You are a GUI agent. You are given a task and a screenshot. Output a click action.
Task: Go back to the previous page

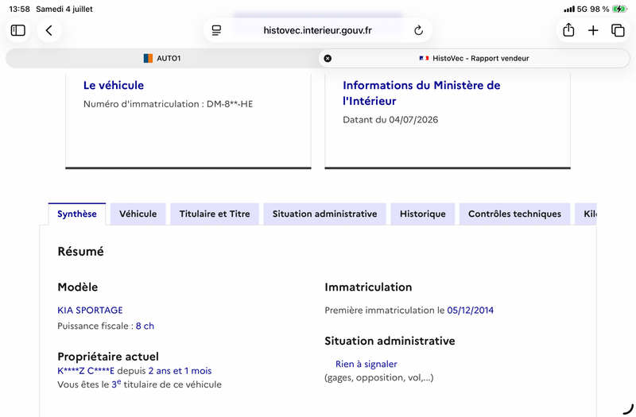point(49,30)
